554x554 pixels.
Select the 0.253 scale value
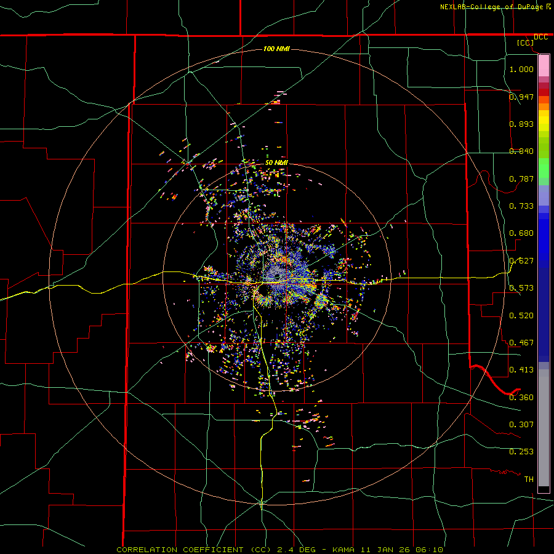(x=521, y=452)
